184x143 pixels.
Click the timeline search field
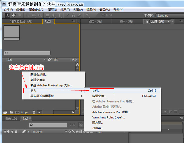tap(48, 125)
